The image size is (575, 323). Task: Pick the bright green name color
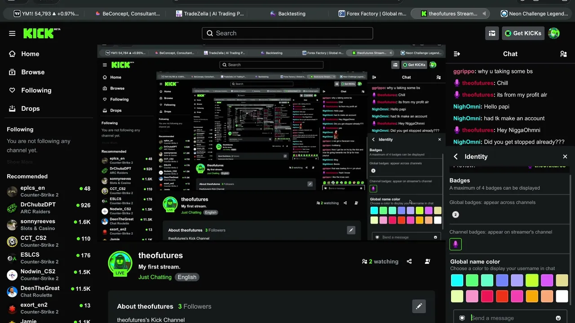click(x=472, y=280)
